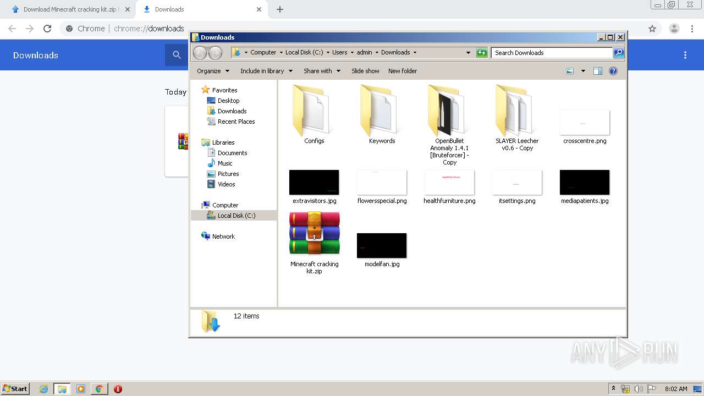Viewport: 704px width, 396px height.
Task: Open the Configs folder
Action: (x=314, y=114)
